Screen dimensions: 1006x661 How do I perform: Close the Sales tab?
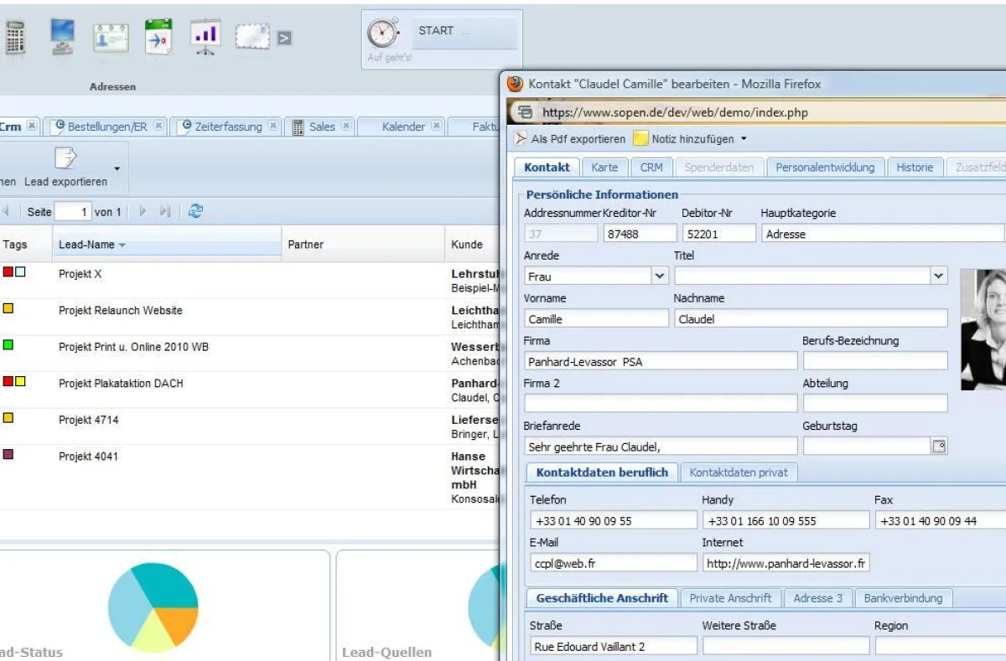tap(346, 127)
